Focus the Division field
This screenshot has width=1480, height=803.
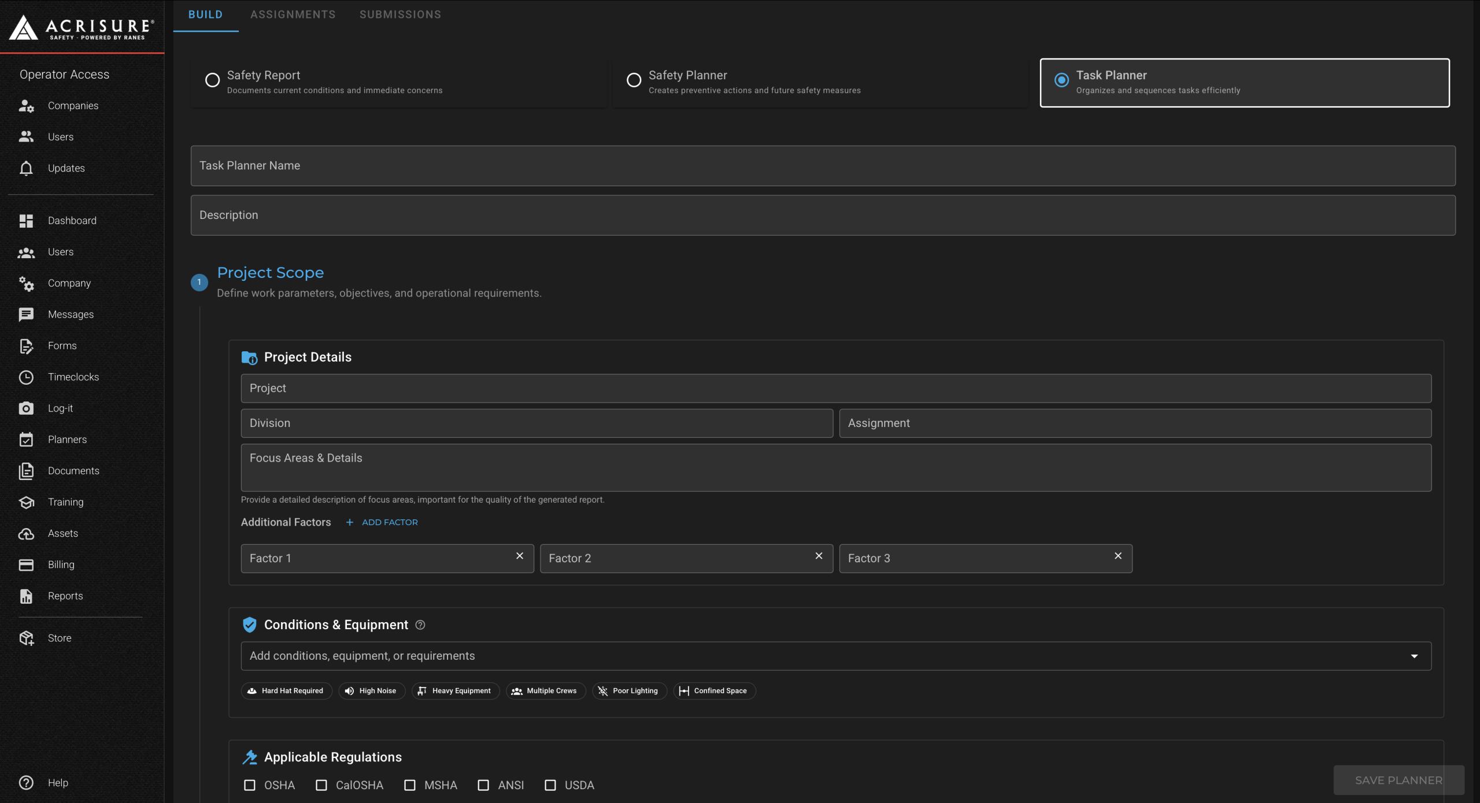click(536, 423)
